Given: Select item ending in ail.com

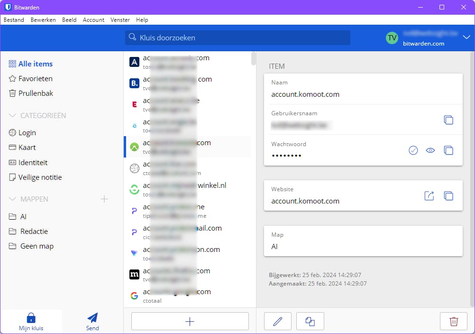Looking at the screenshot, I should pos(188,232).
